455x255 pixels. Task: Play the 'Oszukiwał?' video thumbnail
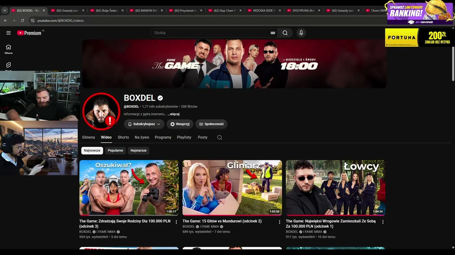129,188
